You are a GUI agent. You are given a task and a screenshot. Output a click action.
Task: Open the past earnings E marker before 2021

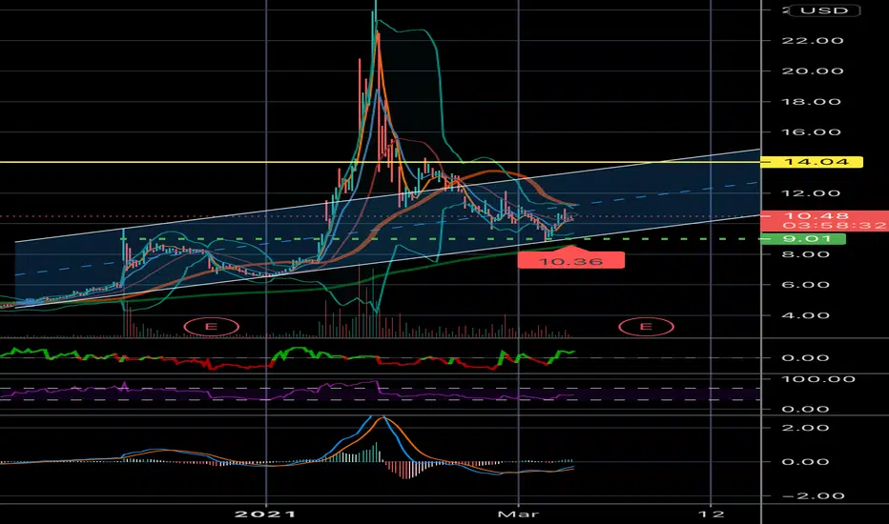pyautogui.click(x=212, y=327)
